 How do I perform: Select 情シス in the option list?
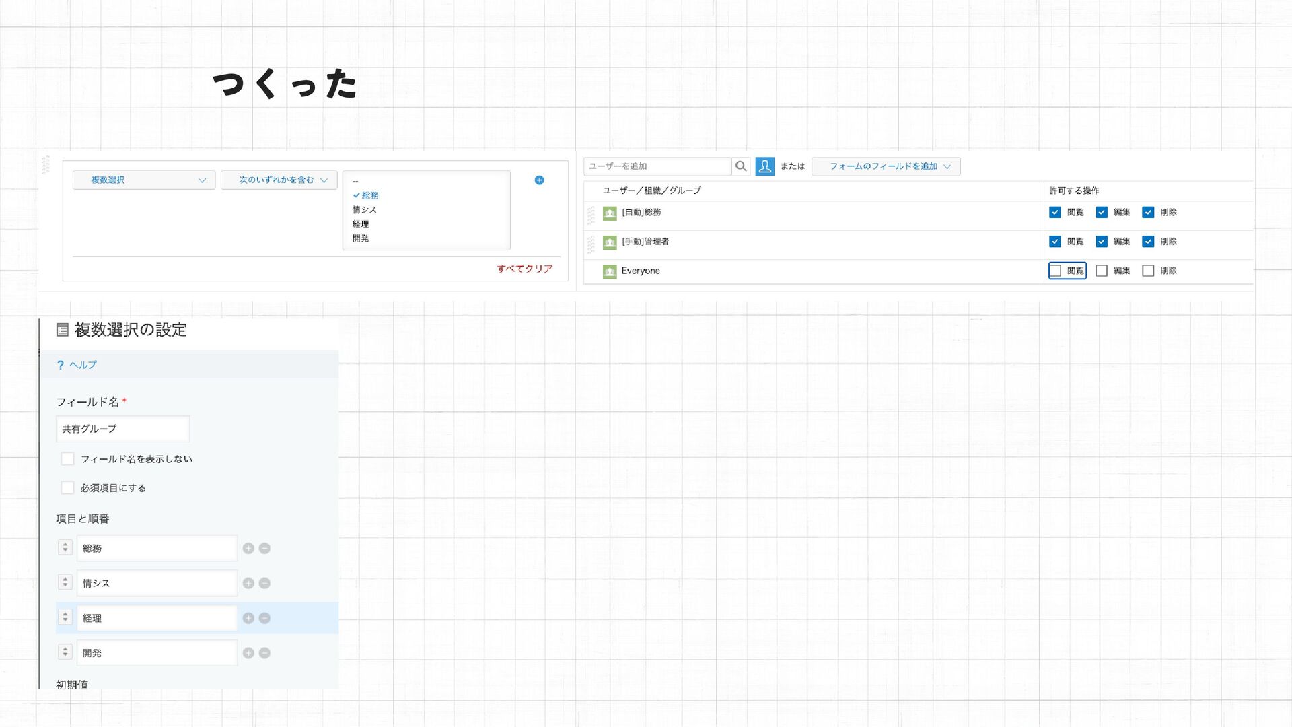pyautogui.click(x=364, y=210)
